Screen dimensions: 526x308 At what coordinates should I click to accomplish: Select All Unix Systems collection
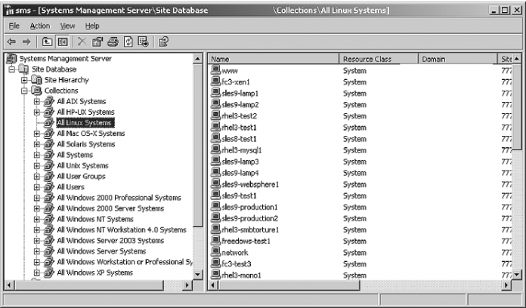pyautogui.click(x=82, y=165)
